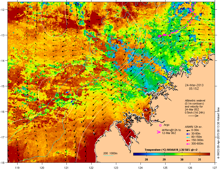Click the 'Argo' legend label
This screenshot has width=220, height=170.
click(x=166, y=125)
